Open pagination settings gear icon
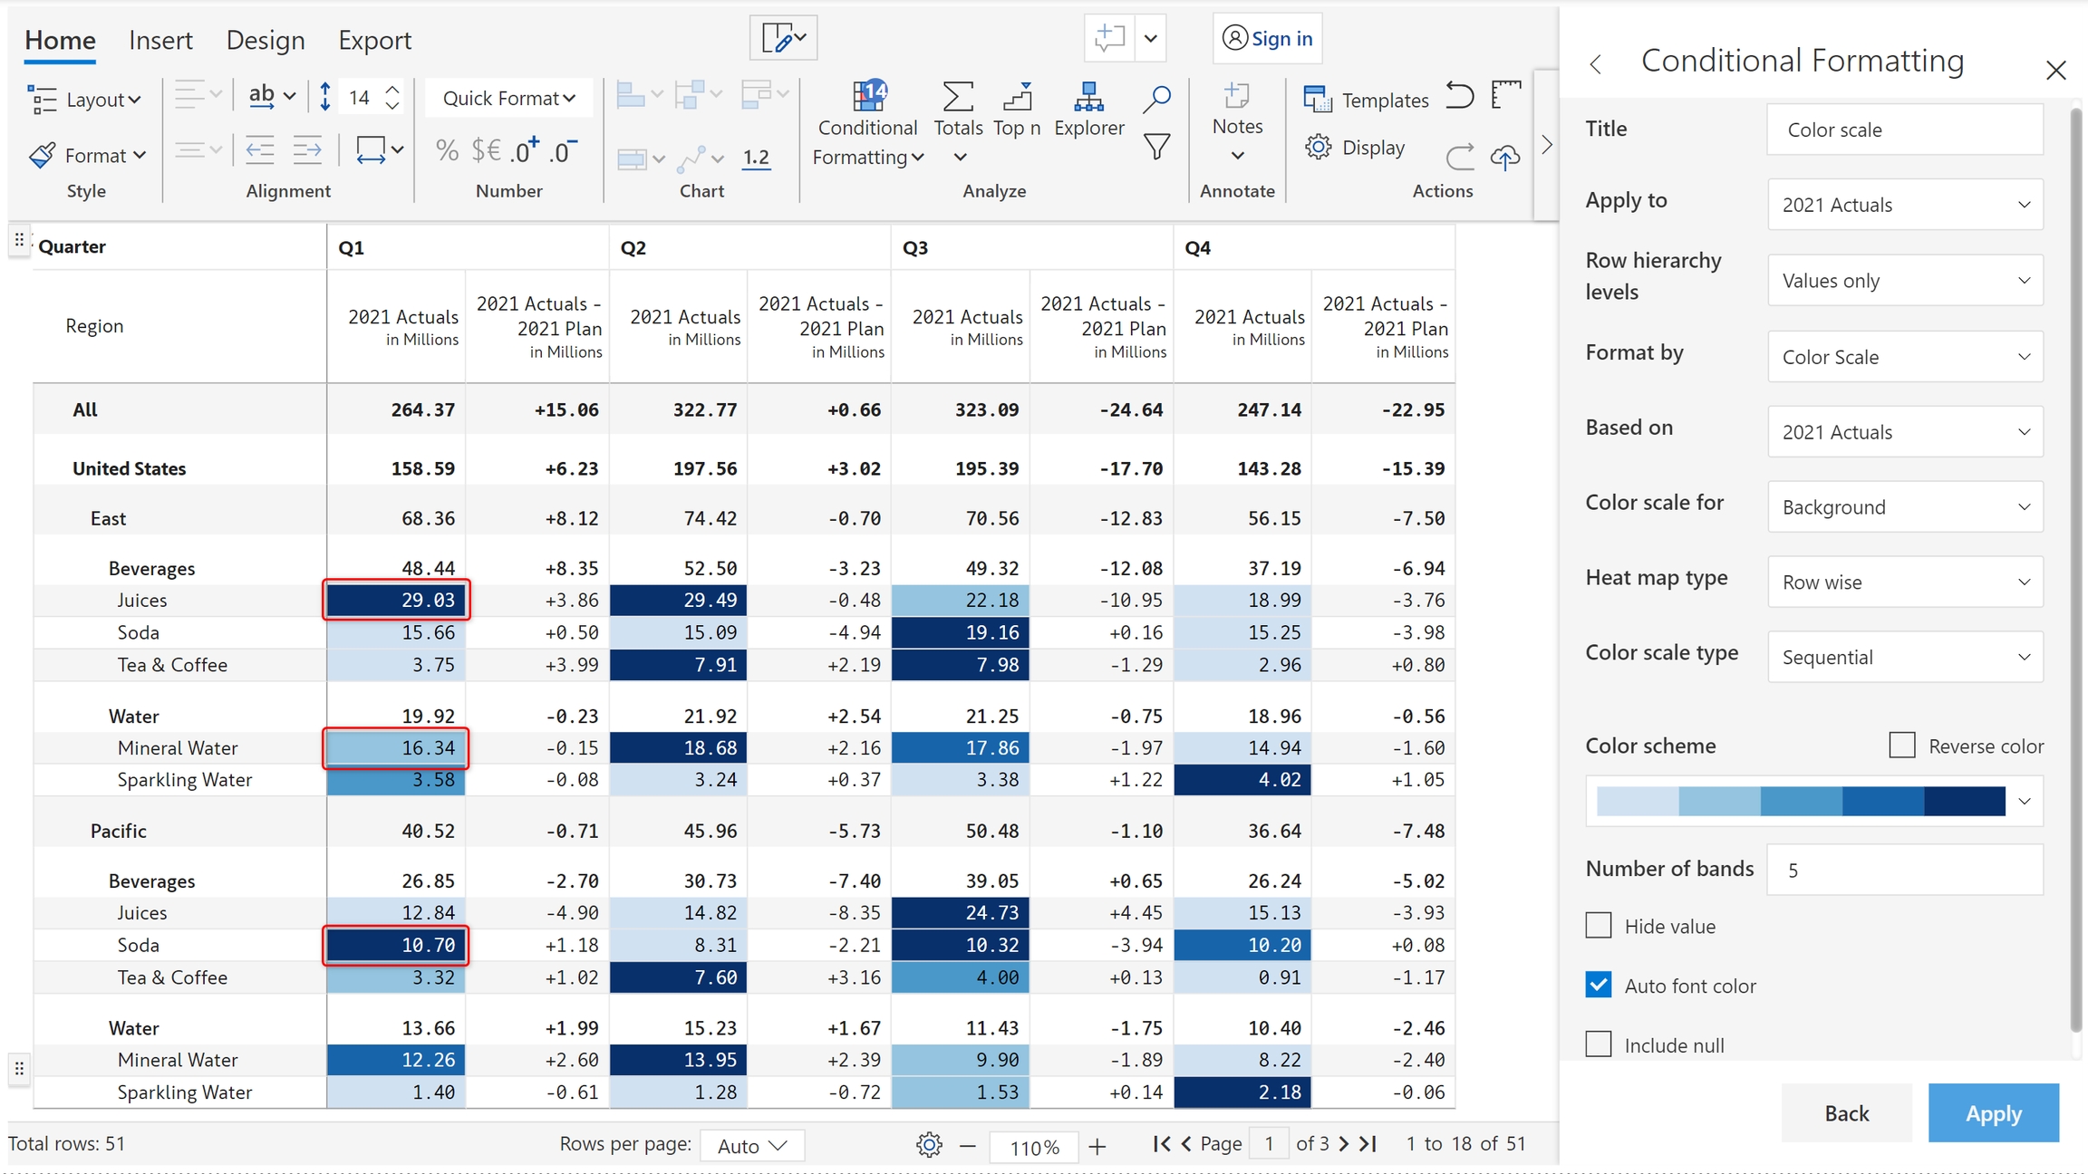The image size is (2088, 1174). pyautogui.click(x=929, y=1145)
